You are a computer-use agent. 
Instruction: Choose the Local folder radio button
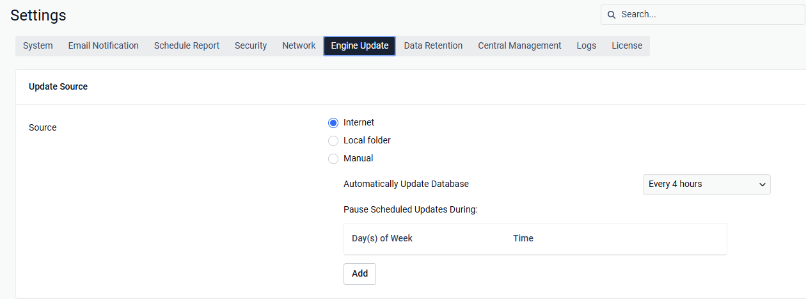(x=333, y=141)
